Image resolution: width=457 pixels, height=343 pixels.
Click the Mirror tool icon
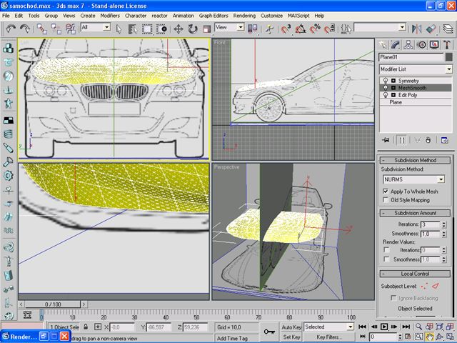(x=417, y=29)
